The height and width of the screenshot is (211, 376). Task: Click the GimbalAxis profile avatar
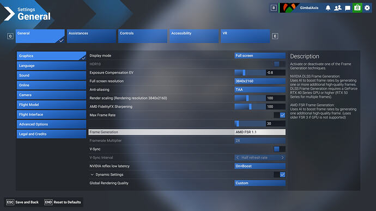pyautogui.click(x=289, y=8)
